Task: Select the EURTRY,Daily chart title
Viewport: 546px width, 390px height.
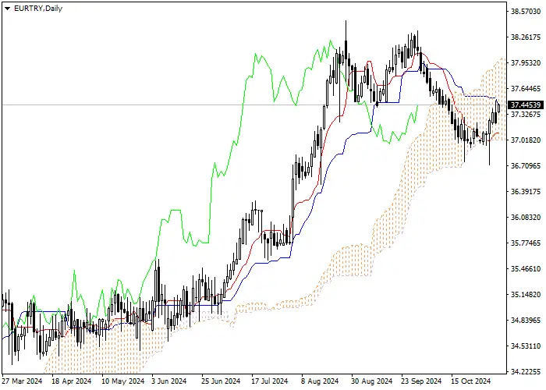Action: pos(38,9)
